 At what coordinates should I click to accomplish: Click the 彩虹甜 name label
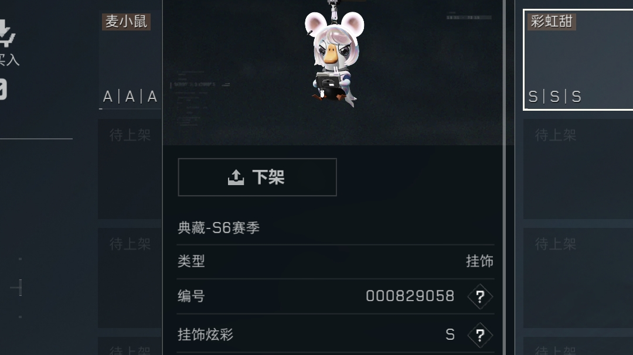click(552, 21)
